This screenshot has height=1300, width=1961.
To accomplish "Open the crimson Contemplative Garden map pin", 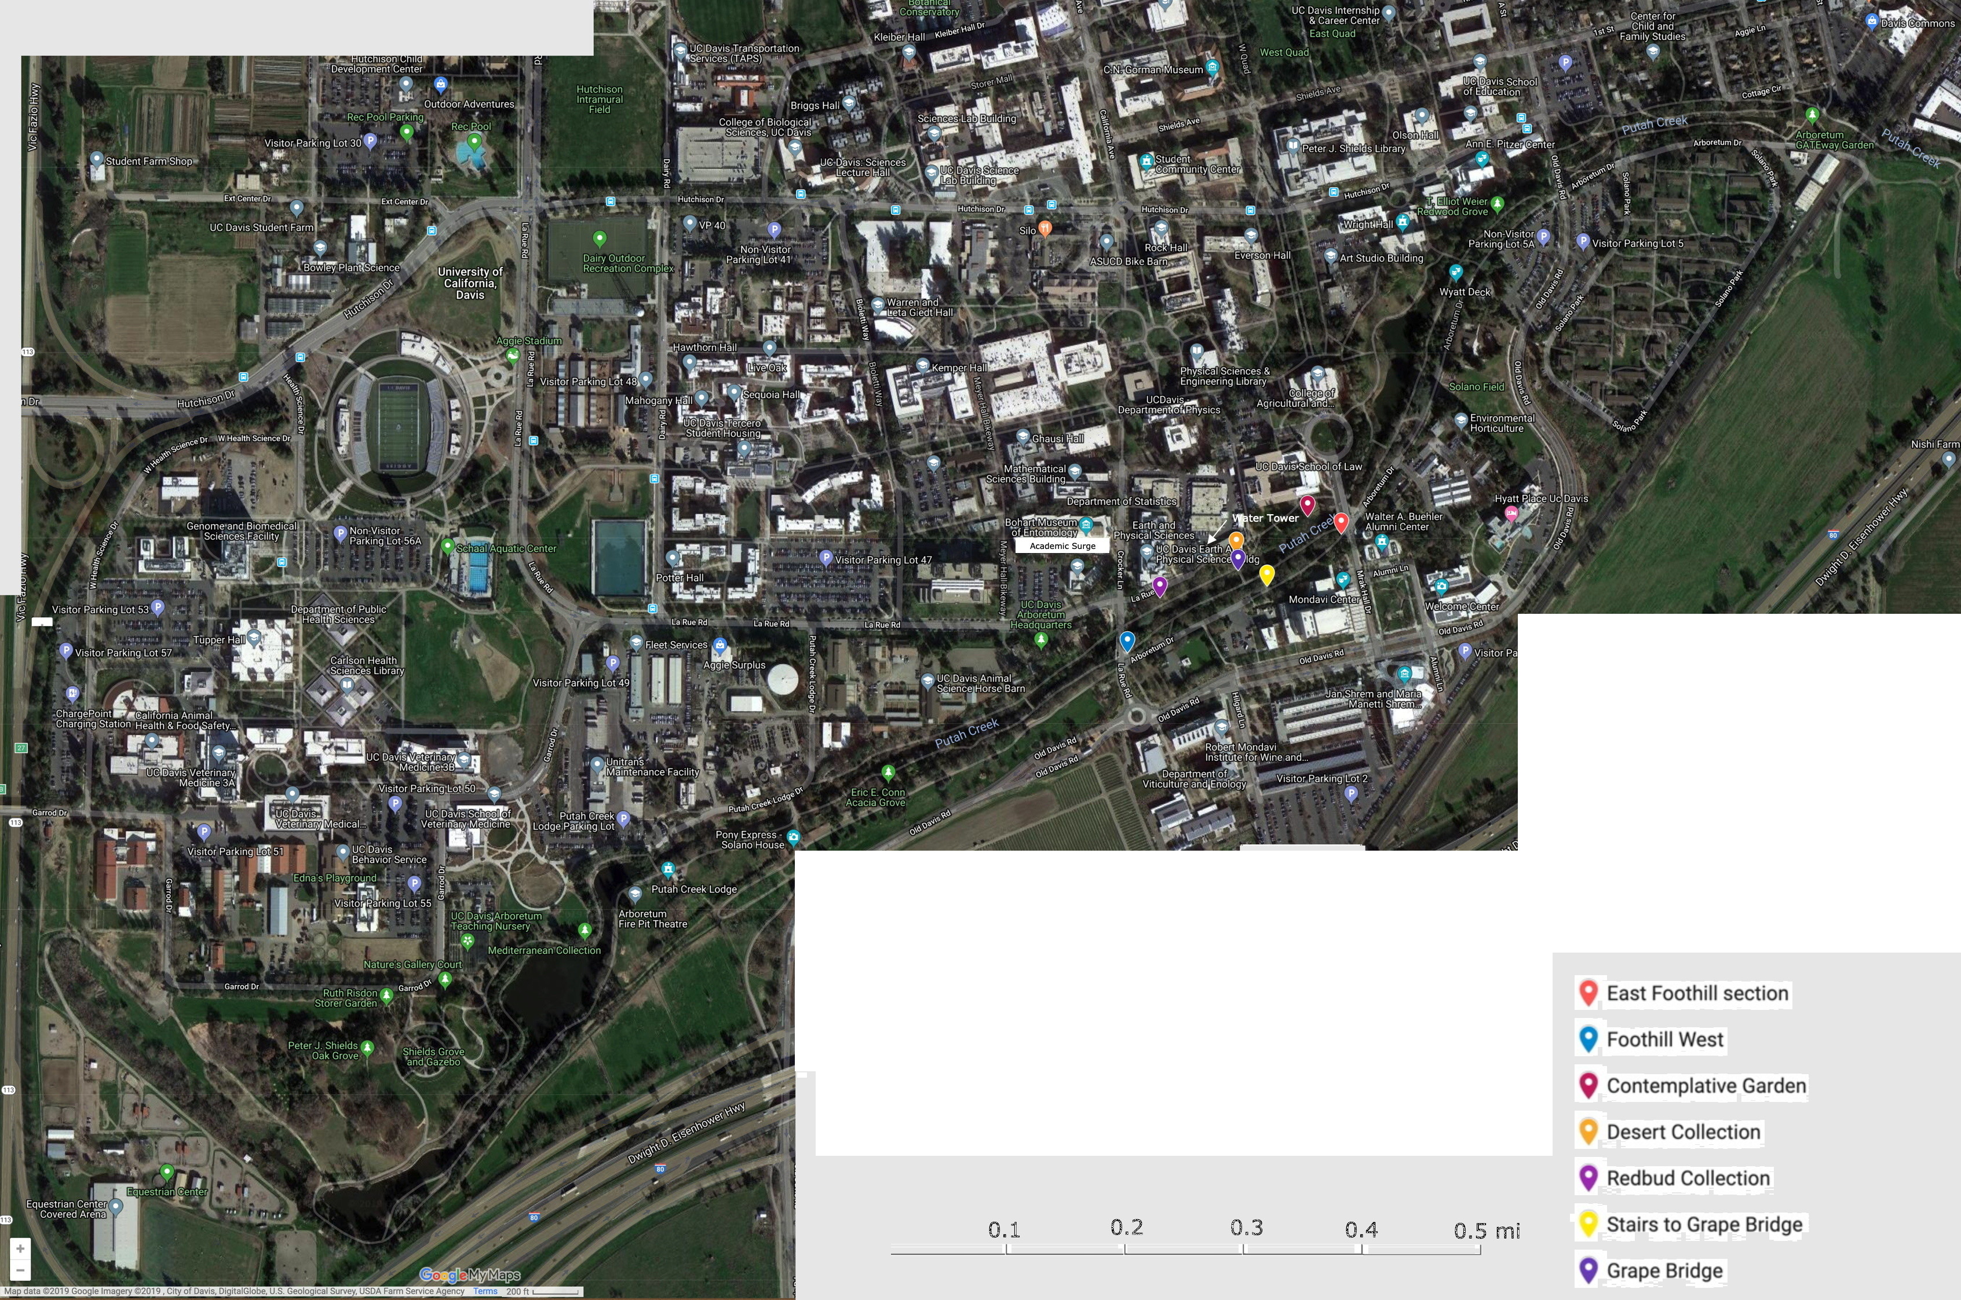I will tap(1308, 504).
